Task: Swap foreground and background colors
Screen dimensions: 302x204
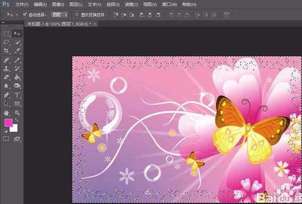Action: (16, 121)
